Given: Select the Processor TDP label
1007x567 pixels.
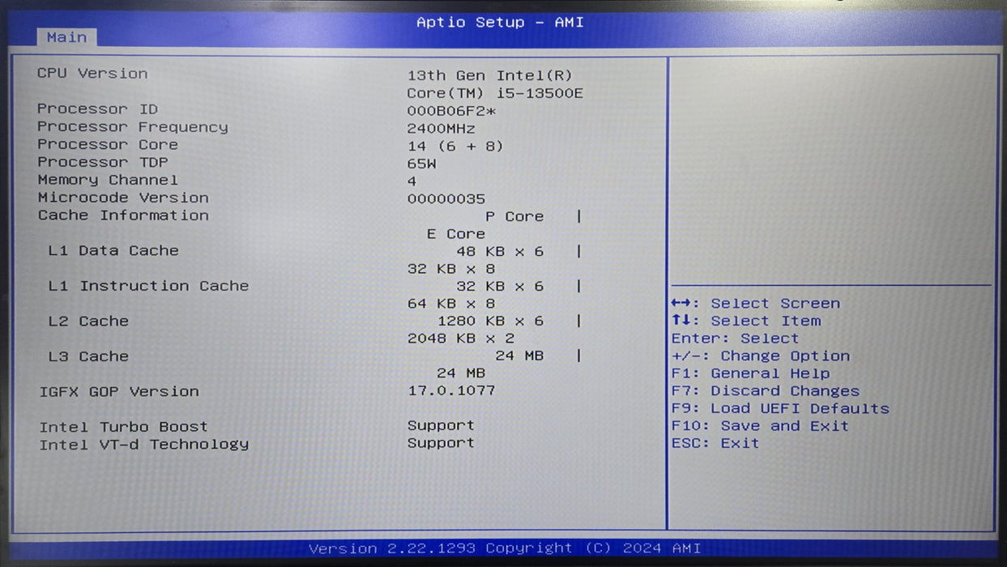Looking at the screenshot, I should 102,163.
